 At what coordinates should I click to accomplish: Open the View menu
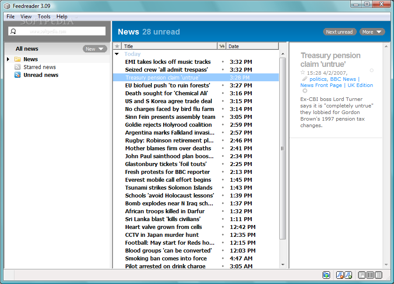[26, 17]
